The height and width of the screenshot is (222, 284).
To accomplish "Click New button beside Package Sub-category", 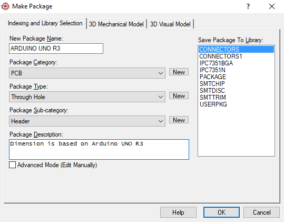I will pos(179,120).
